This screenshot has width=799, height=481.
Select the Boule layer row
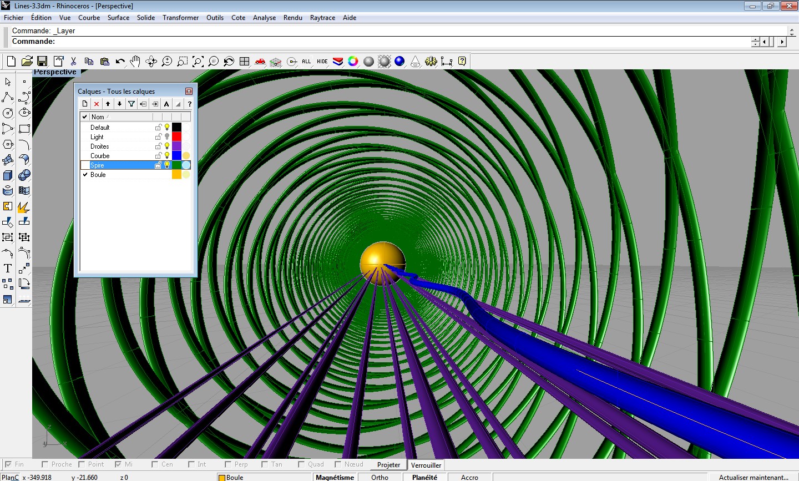[x=135, y=174]
